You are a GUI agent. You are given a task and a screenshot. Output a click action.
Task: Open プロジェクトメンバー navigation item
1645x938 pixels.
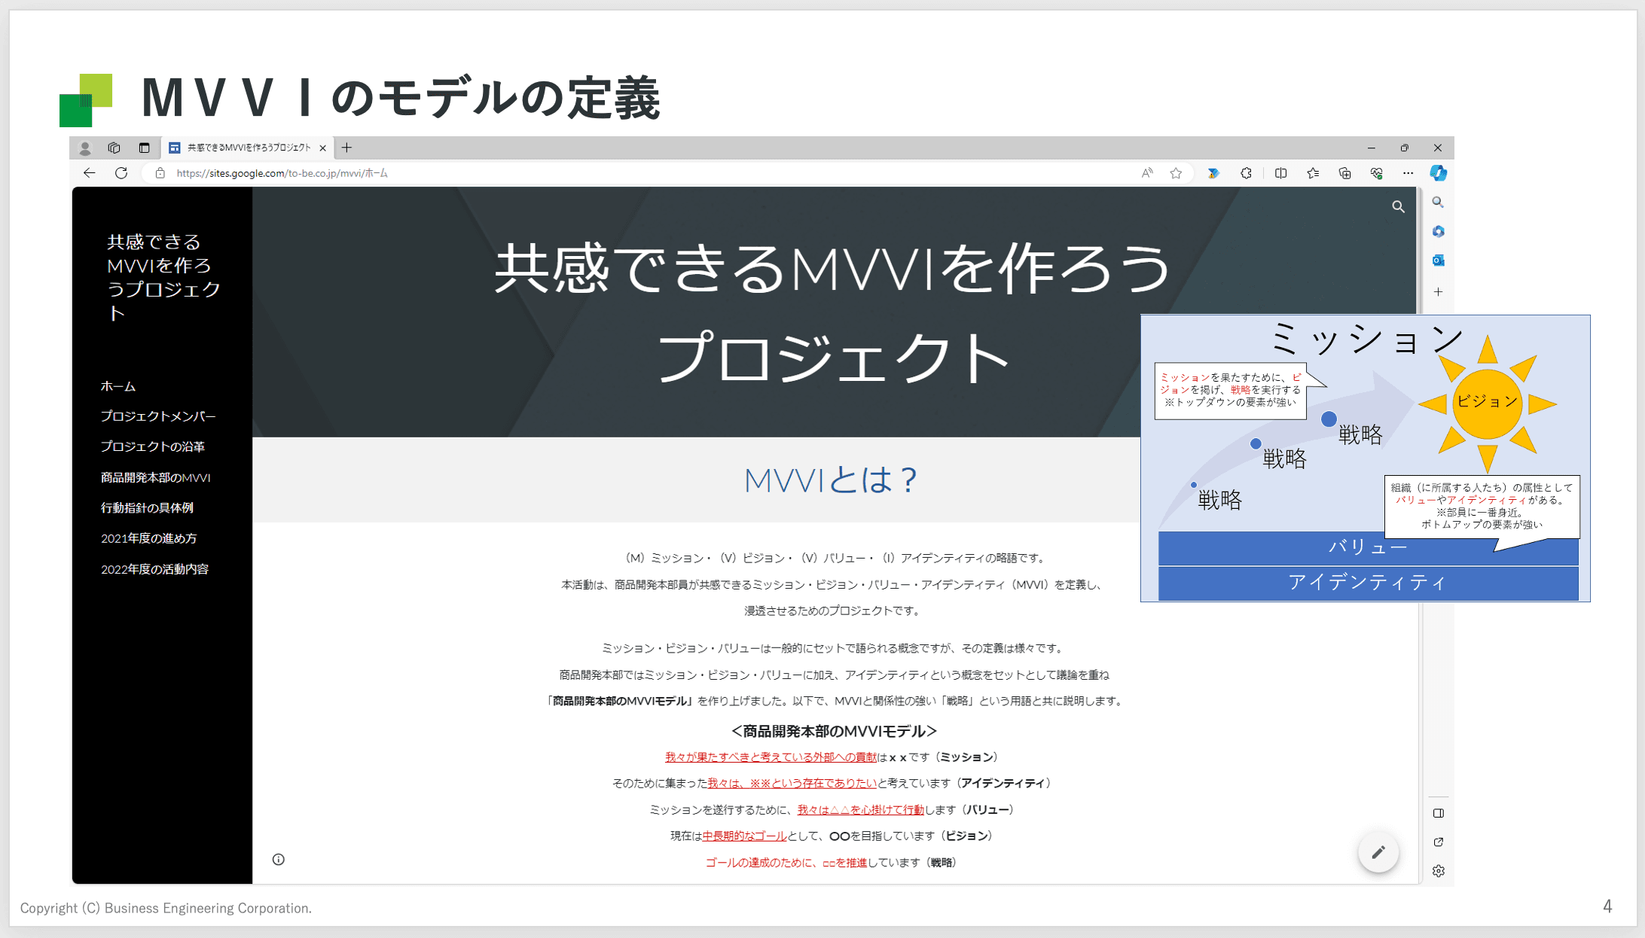tap(158, 416)
